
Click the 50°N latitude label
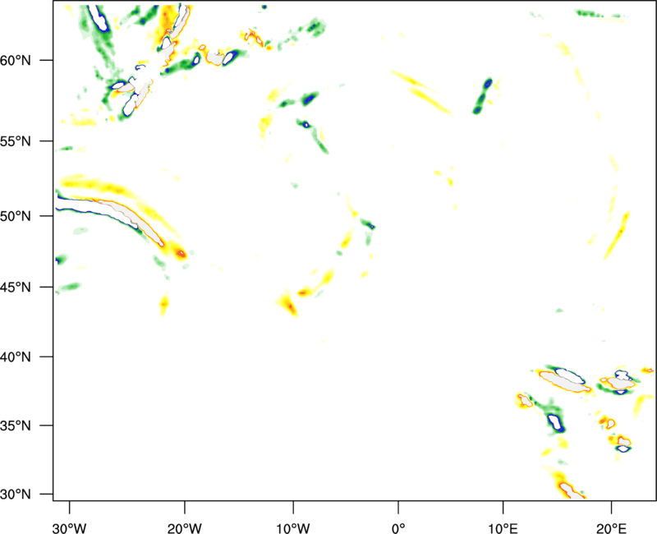tap(16, 216)
